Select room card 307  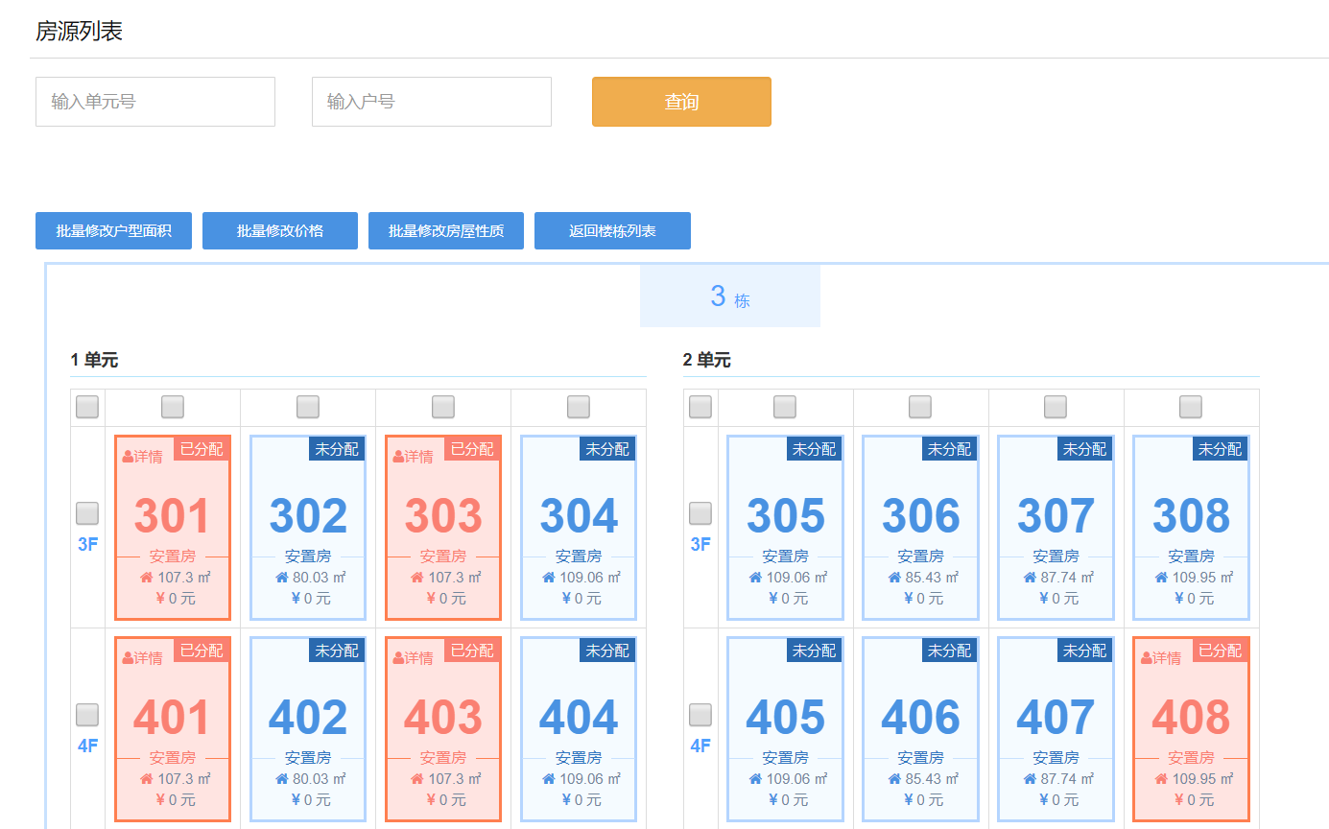click(1056, 528)
